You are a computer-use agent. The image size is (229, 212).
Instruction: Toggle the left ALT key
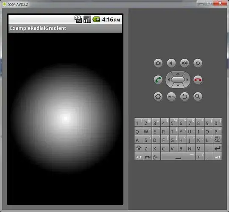point(139,157)
